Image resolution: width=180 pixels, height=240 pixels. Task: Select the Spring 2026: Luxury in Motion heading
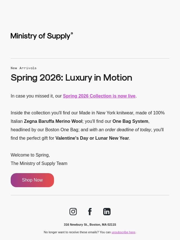(71, 78)
